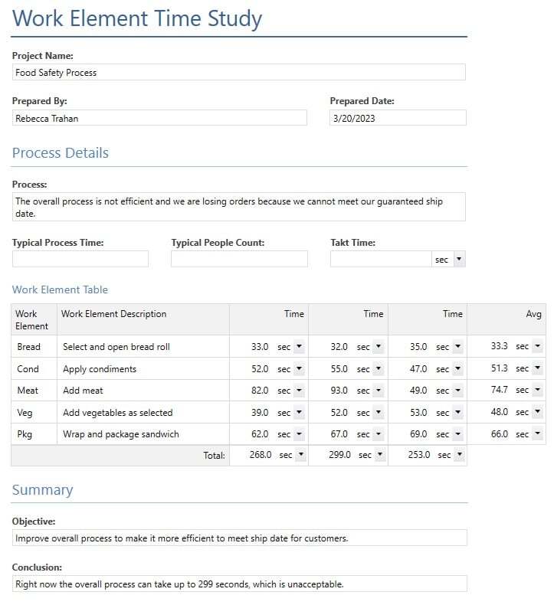Click the Project Name input field

click(238, 73)
